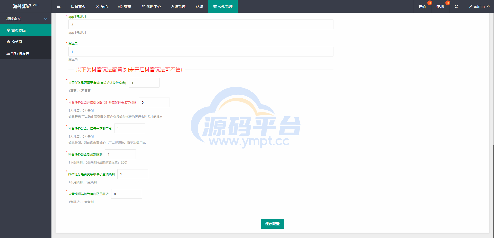Click the layers icon on 模版管理 tab
Viewport: 494px width, 238px height.
point(215,6)
